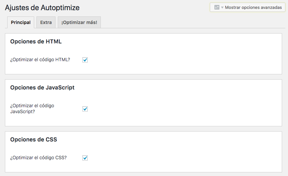
Task: Click the blank tab bar area right of ¡Optimizar más!
Action: click(x=193, y=22)
